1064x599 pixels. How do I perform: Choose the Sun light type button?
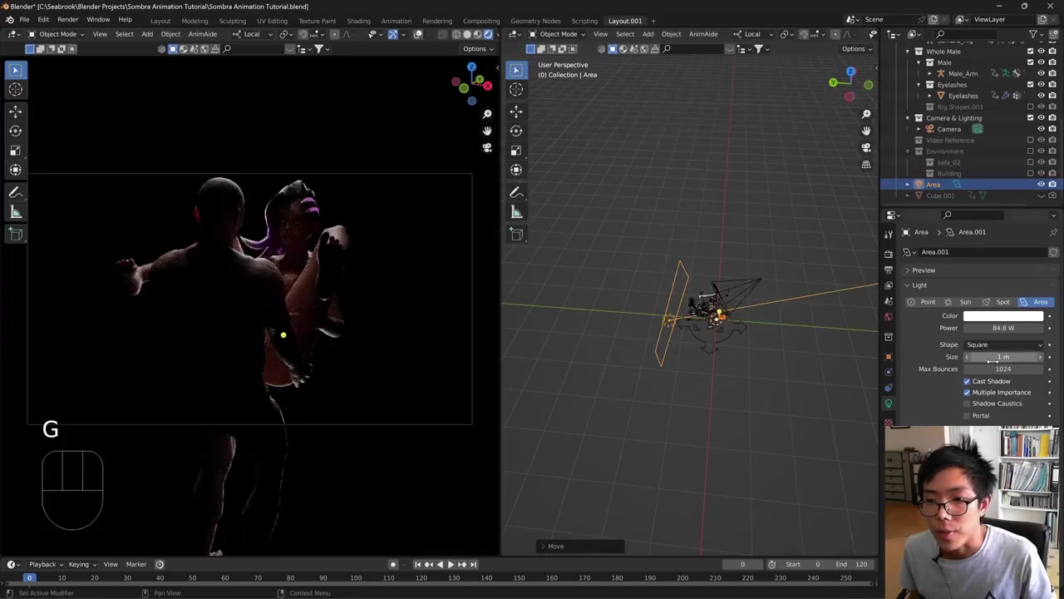[x=958, y=302]
